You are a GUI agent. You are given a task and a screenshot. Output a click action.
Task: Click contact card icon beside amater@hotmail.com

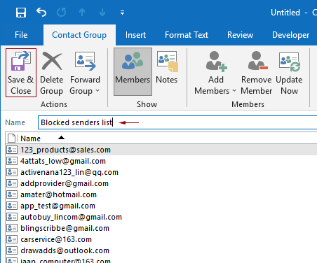point(12,194)
